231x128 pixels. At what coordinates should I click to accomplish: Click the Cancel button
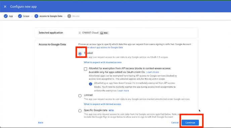coord(175,123)
